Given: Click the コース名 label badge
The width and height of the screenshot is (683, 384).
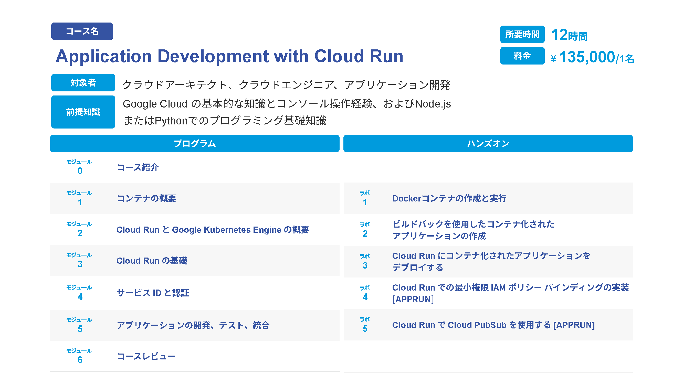Looking at the screenshot, I should coord(82,31).
